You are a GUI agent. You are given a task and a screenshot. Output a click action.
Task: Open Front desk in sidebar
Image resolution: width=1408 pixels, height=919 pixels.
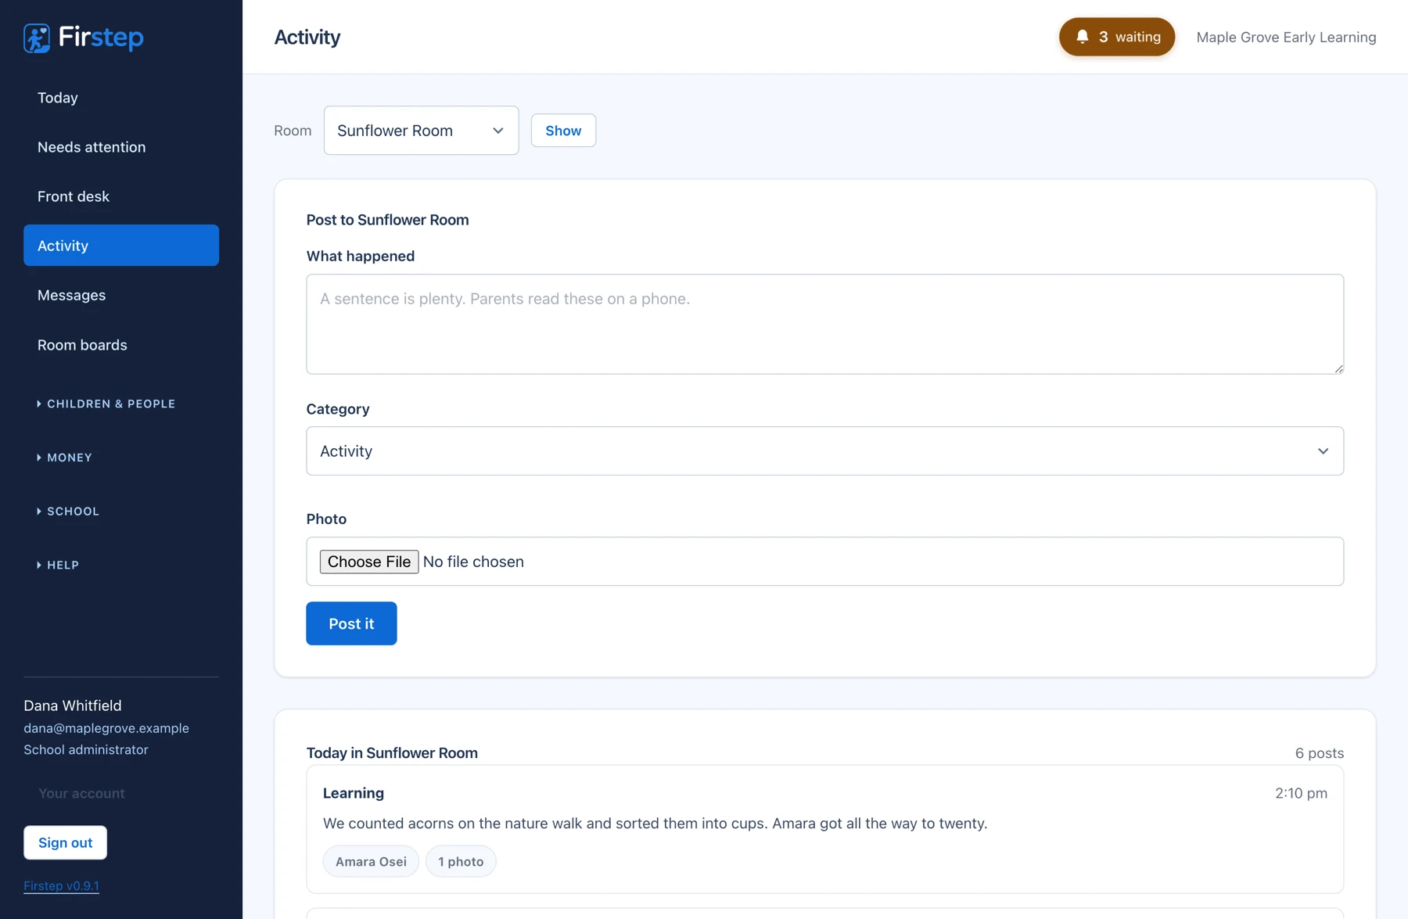(121, 196)
